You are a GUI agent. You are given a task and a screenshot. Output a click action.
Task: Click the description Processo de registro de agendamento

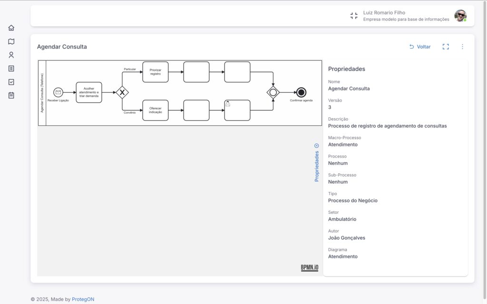click(387, 126)
